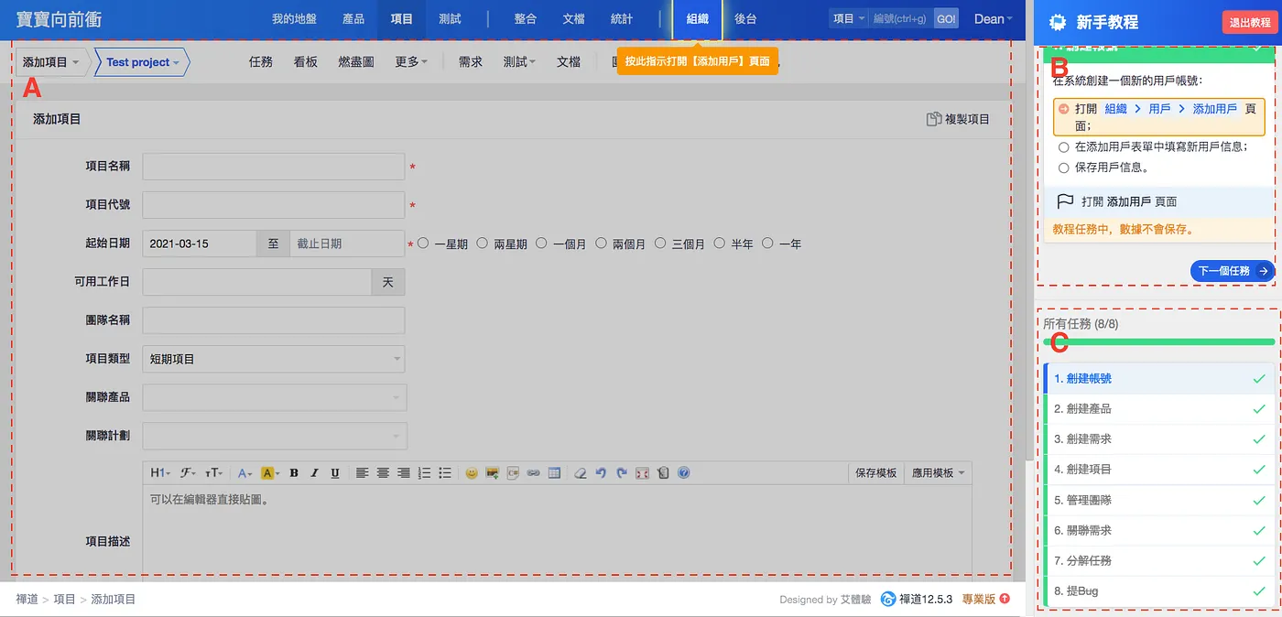Switch to the 看板 project tab
The image size is (1282, 617).
[306, 62]
